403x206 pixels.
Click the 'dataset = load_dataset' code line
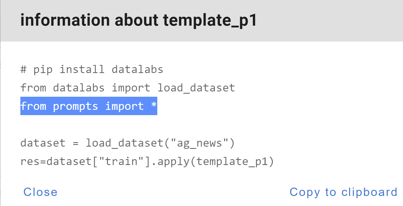tap(127, 143)
